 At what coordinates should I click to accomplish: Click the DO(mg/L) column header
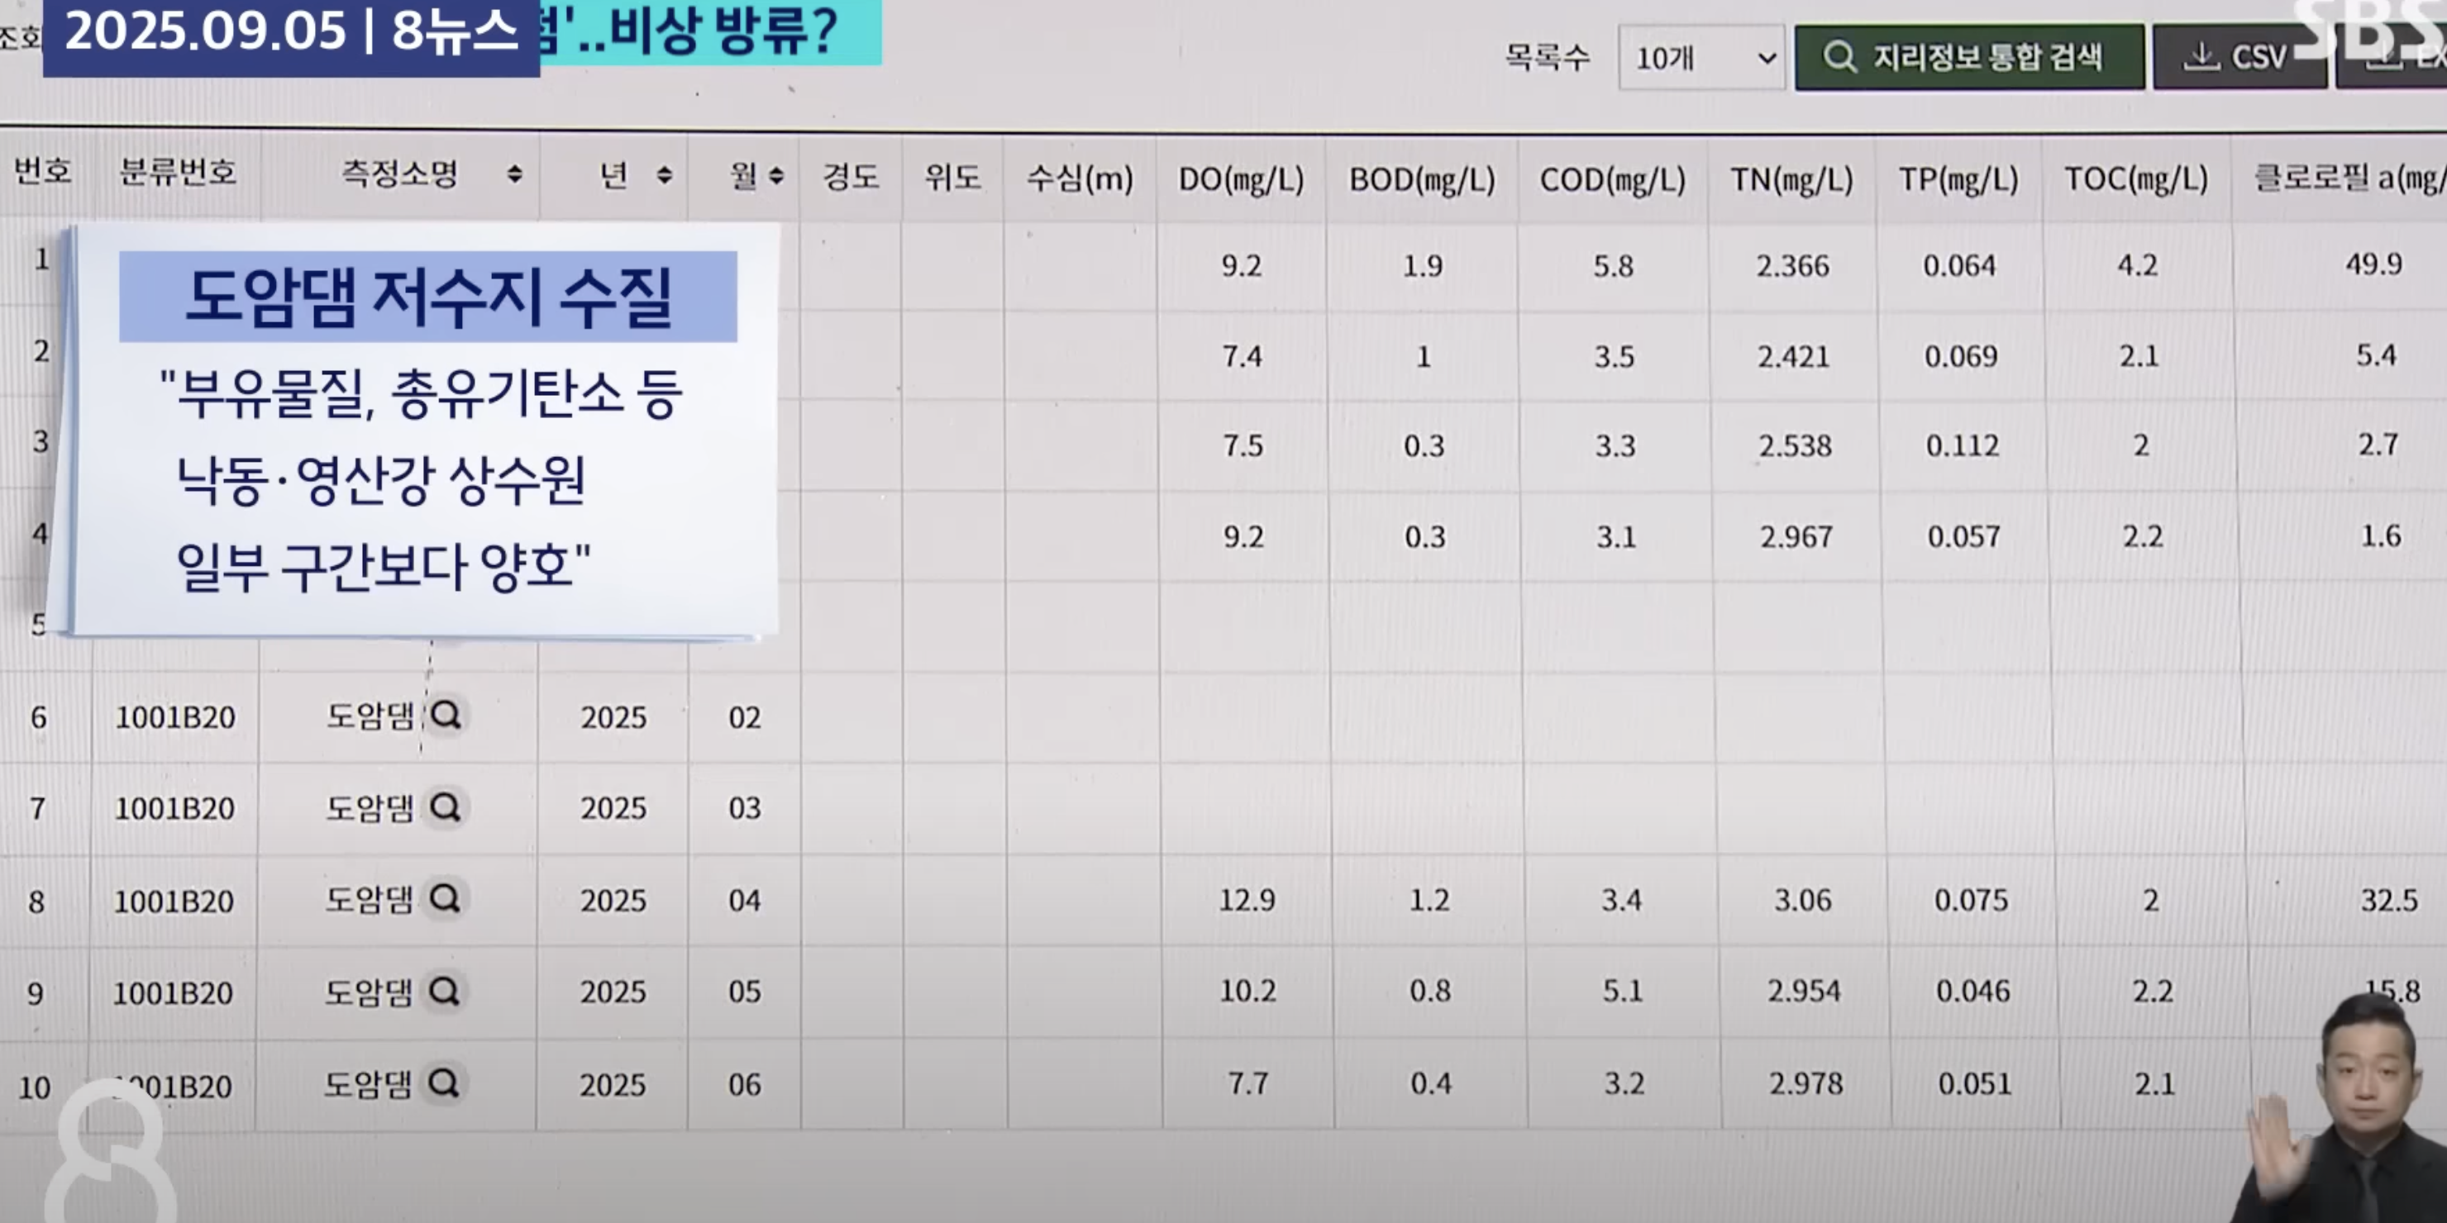(x=1241, y=177)
